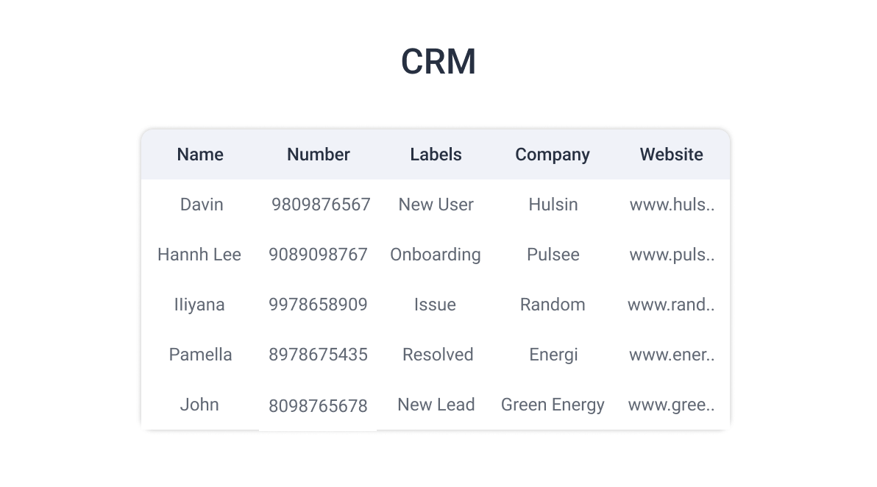Click the Company column header
Viewport: 877px width, 487px height.
[x=553, y=154]
